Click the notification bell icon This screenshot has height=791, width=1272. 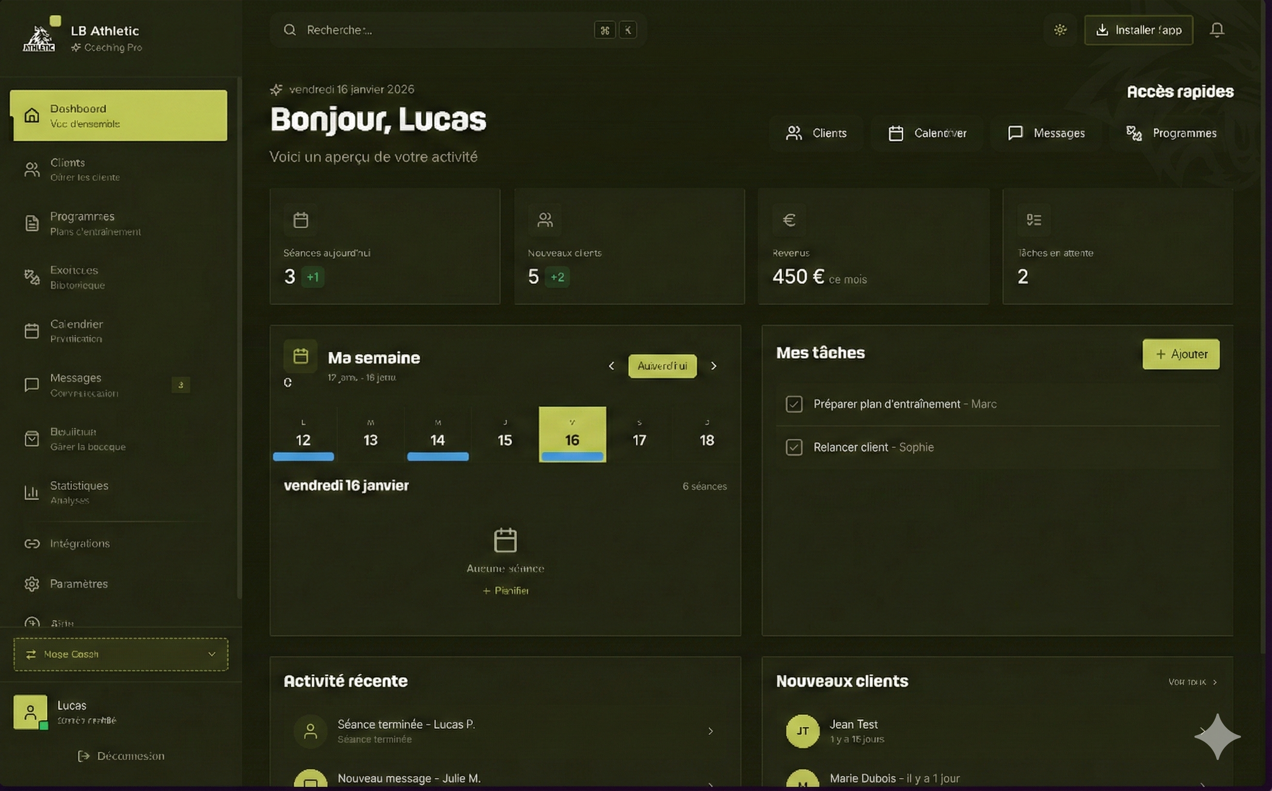pyautogui.click(x=1217, y=30)
